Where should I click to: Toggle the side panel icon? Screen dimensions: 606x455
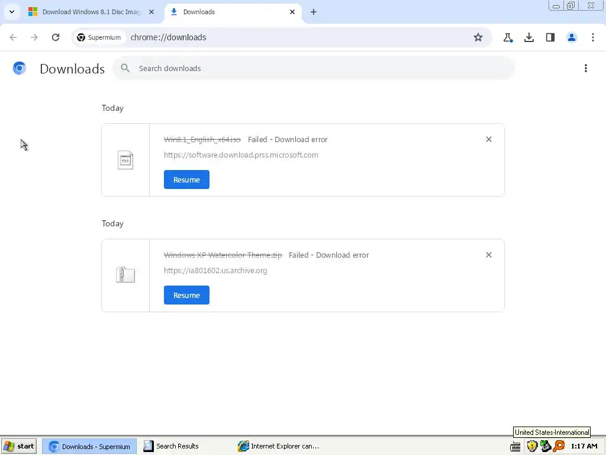click(550, 37)
